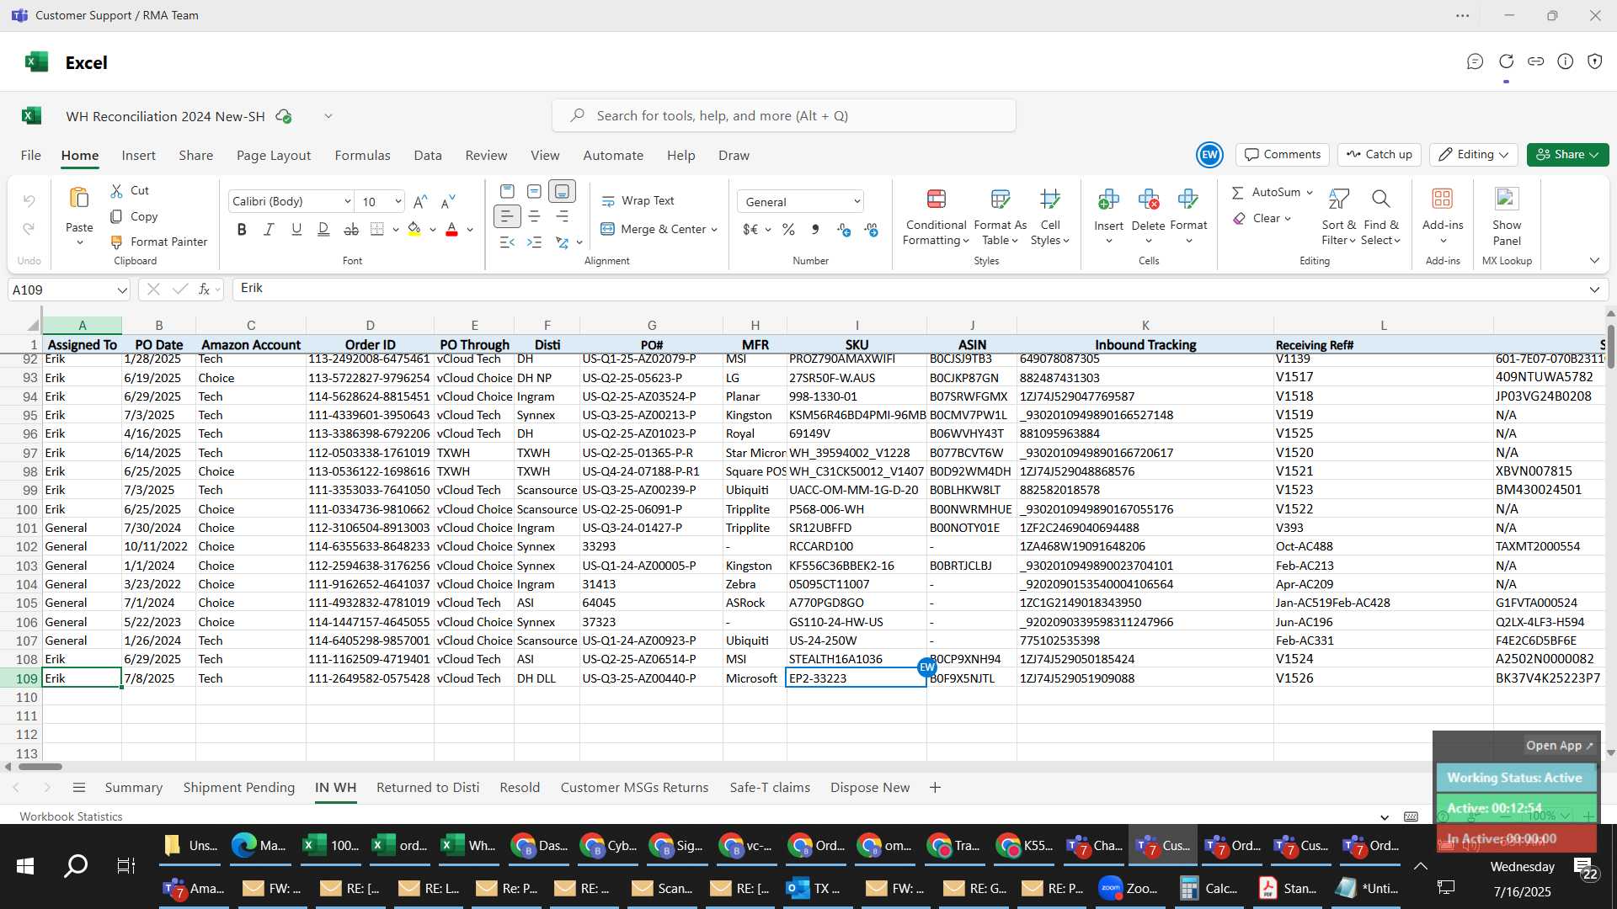Open the General number format dropdown

click(857, 202)
